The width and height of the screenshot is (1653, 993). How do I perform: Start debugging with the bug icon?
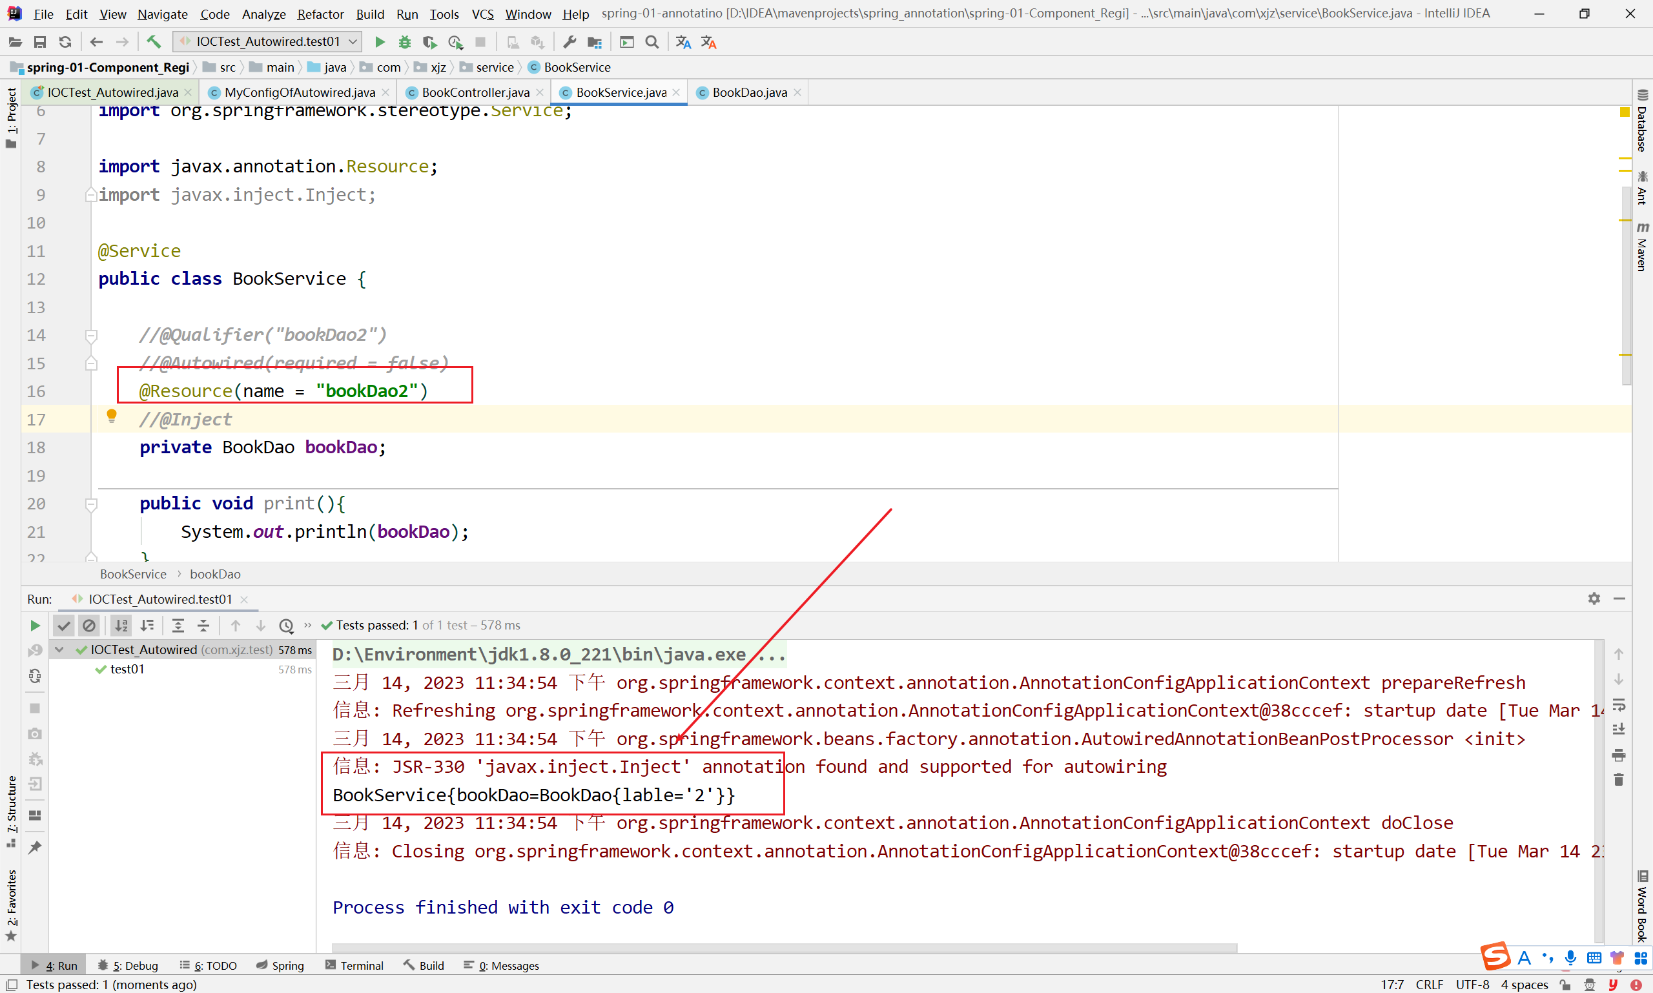click(404, 42)
